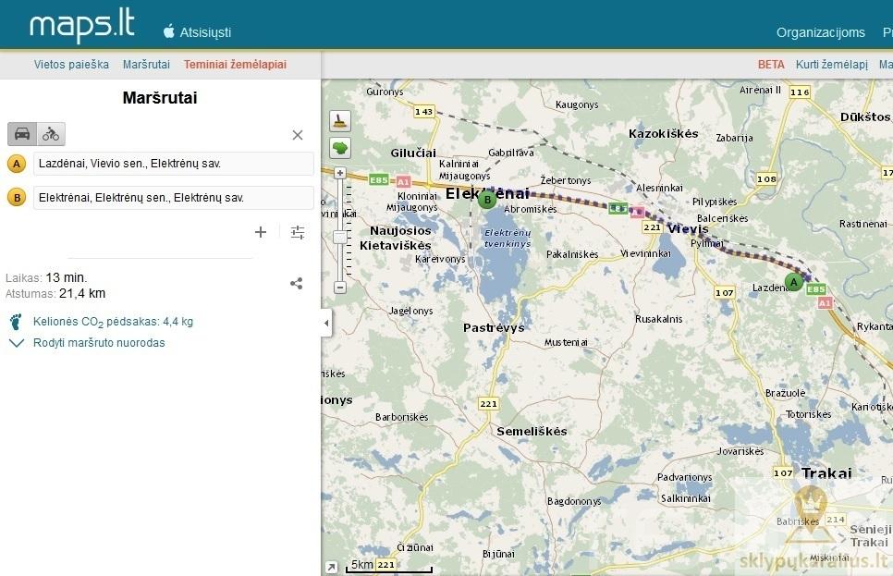The image size is (893, 576).
Task: Click the Kazokiškės label on map
Action: click(x=664, y=134)
